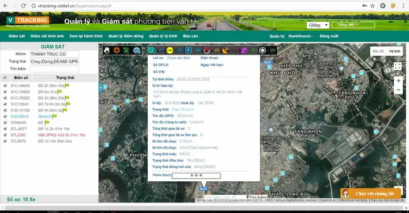
Task: Select vehicle 51D19513 row text
Action: pyautogui.click(x=19, y=117)
